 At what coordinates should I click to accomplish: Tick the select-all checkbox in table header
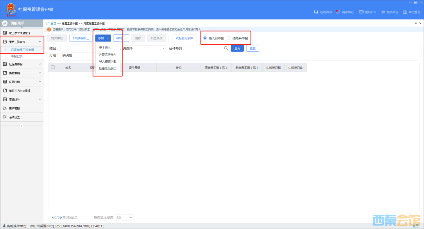53,67
